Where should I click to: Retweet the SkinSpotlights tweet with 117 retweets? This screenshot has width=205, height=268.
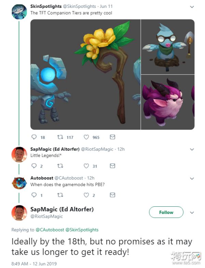pyautogui.click(x=60, y=137)
